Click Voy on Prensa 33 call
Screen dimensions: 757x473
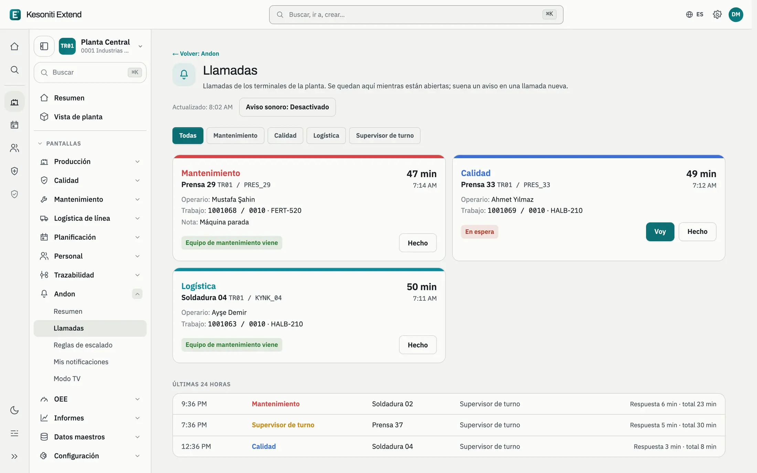click(660, 232)
